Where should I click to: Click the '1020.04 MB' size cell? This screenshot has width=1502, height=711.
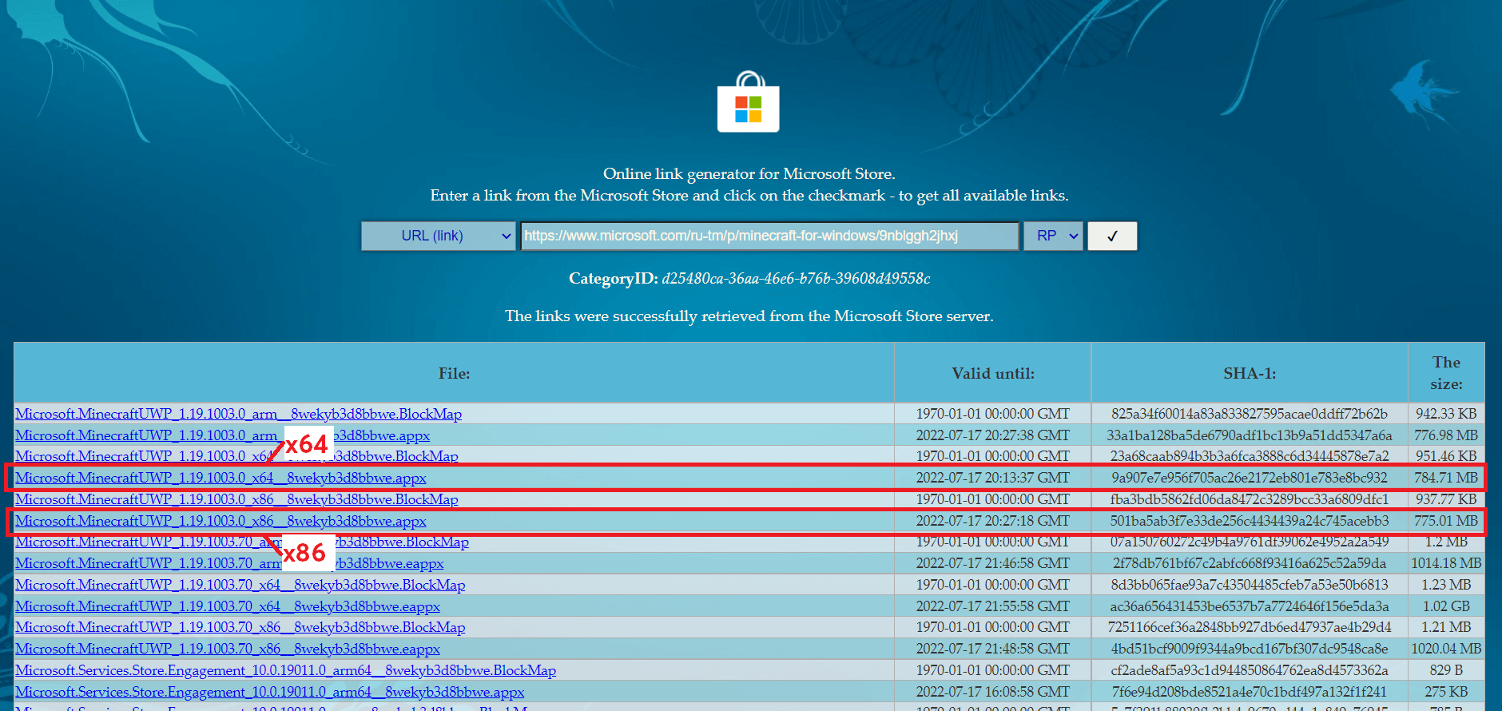click(1446, 649)
